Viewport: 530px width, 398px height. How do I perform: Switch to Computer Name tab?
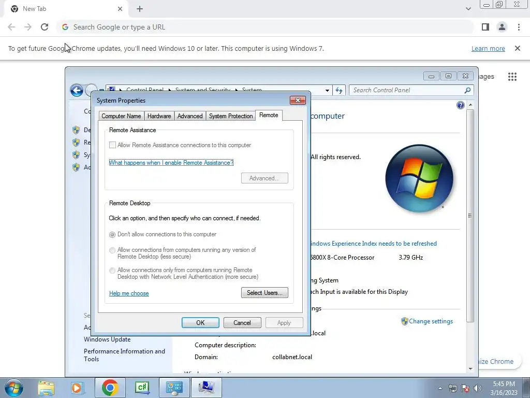(121, 116)
